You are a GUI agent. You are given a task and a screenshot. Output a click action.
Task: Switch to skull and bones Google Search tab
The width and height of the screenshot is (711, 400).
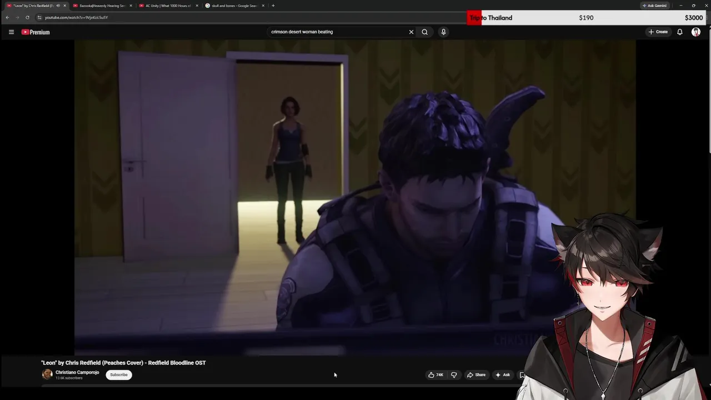(x=234, y=6)
